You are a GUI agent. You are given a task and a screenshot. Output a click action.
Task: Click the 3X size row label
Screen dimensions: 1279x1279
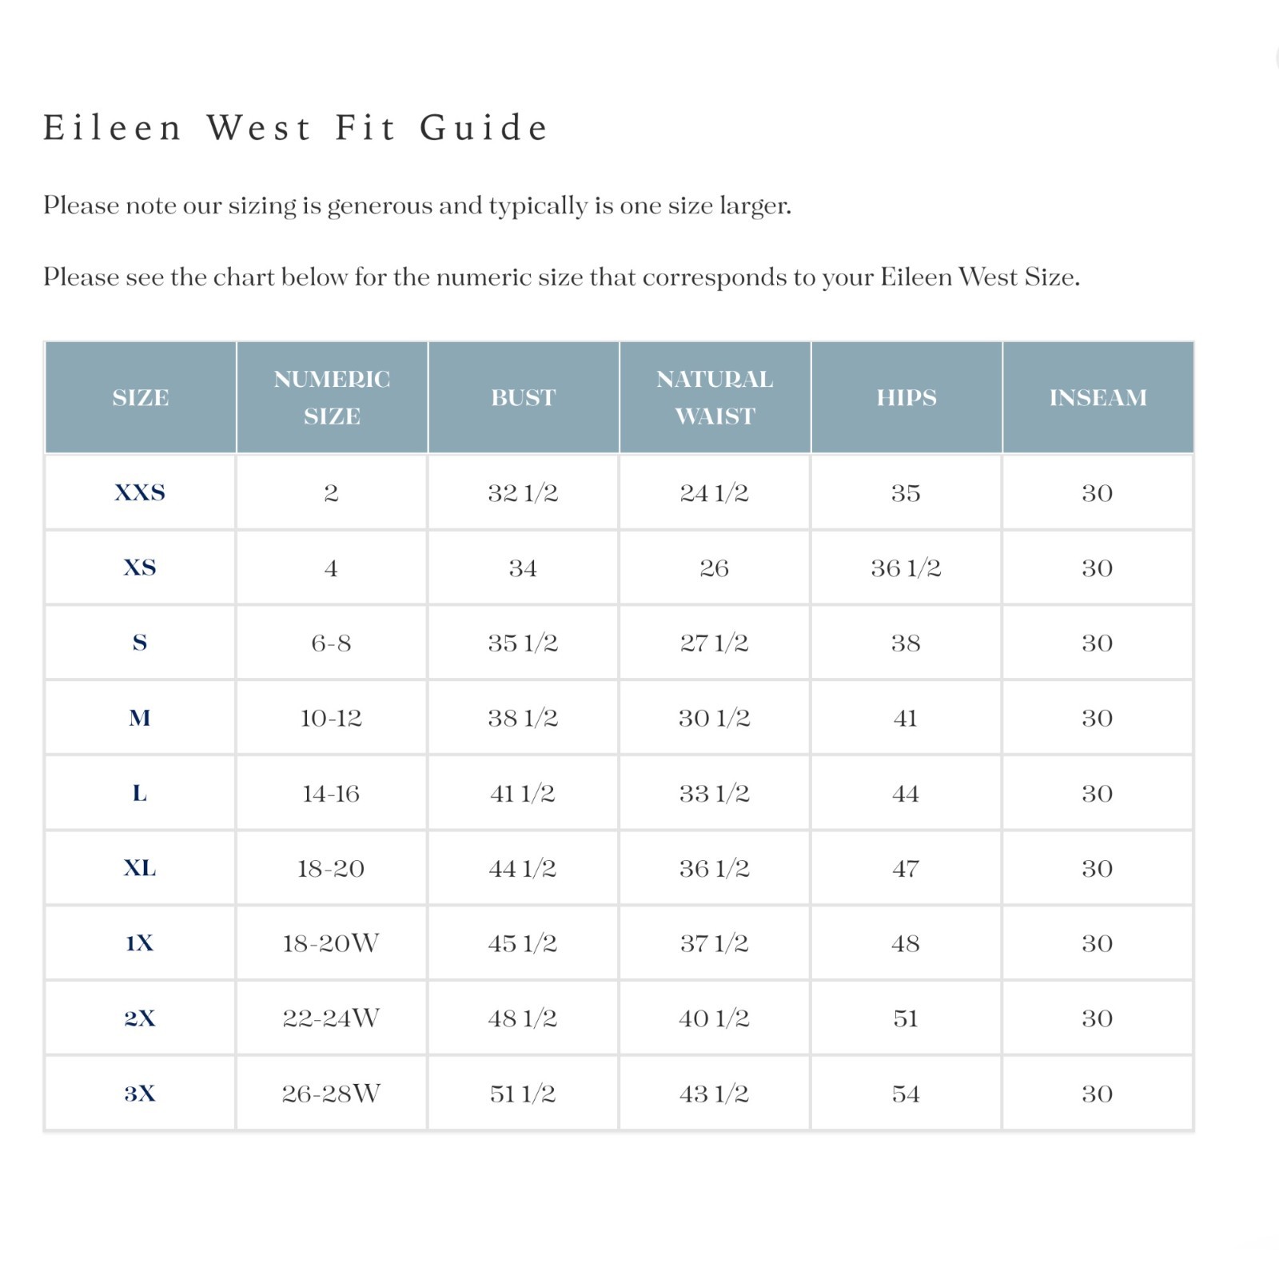click(140, 1094)
